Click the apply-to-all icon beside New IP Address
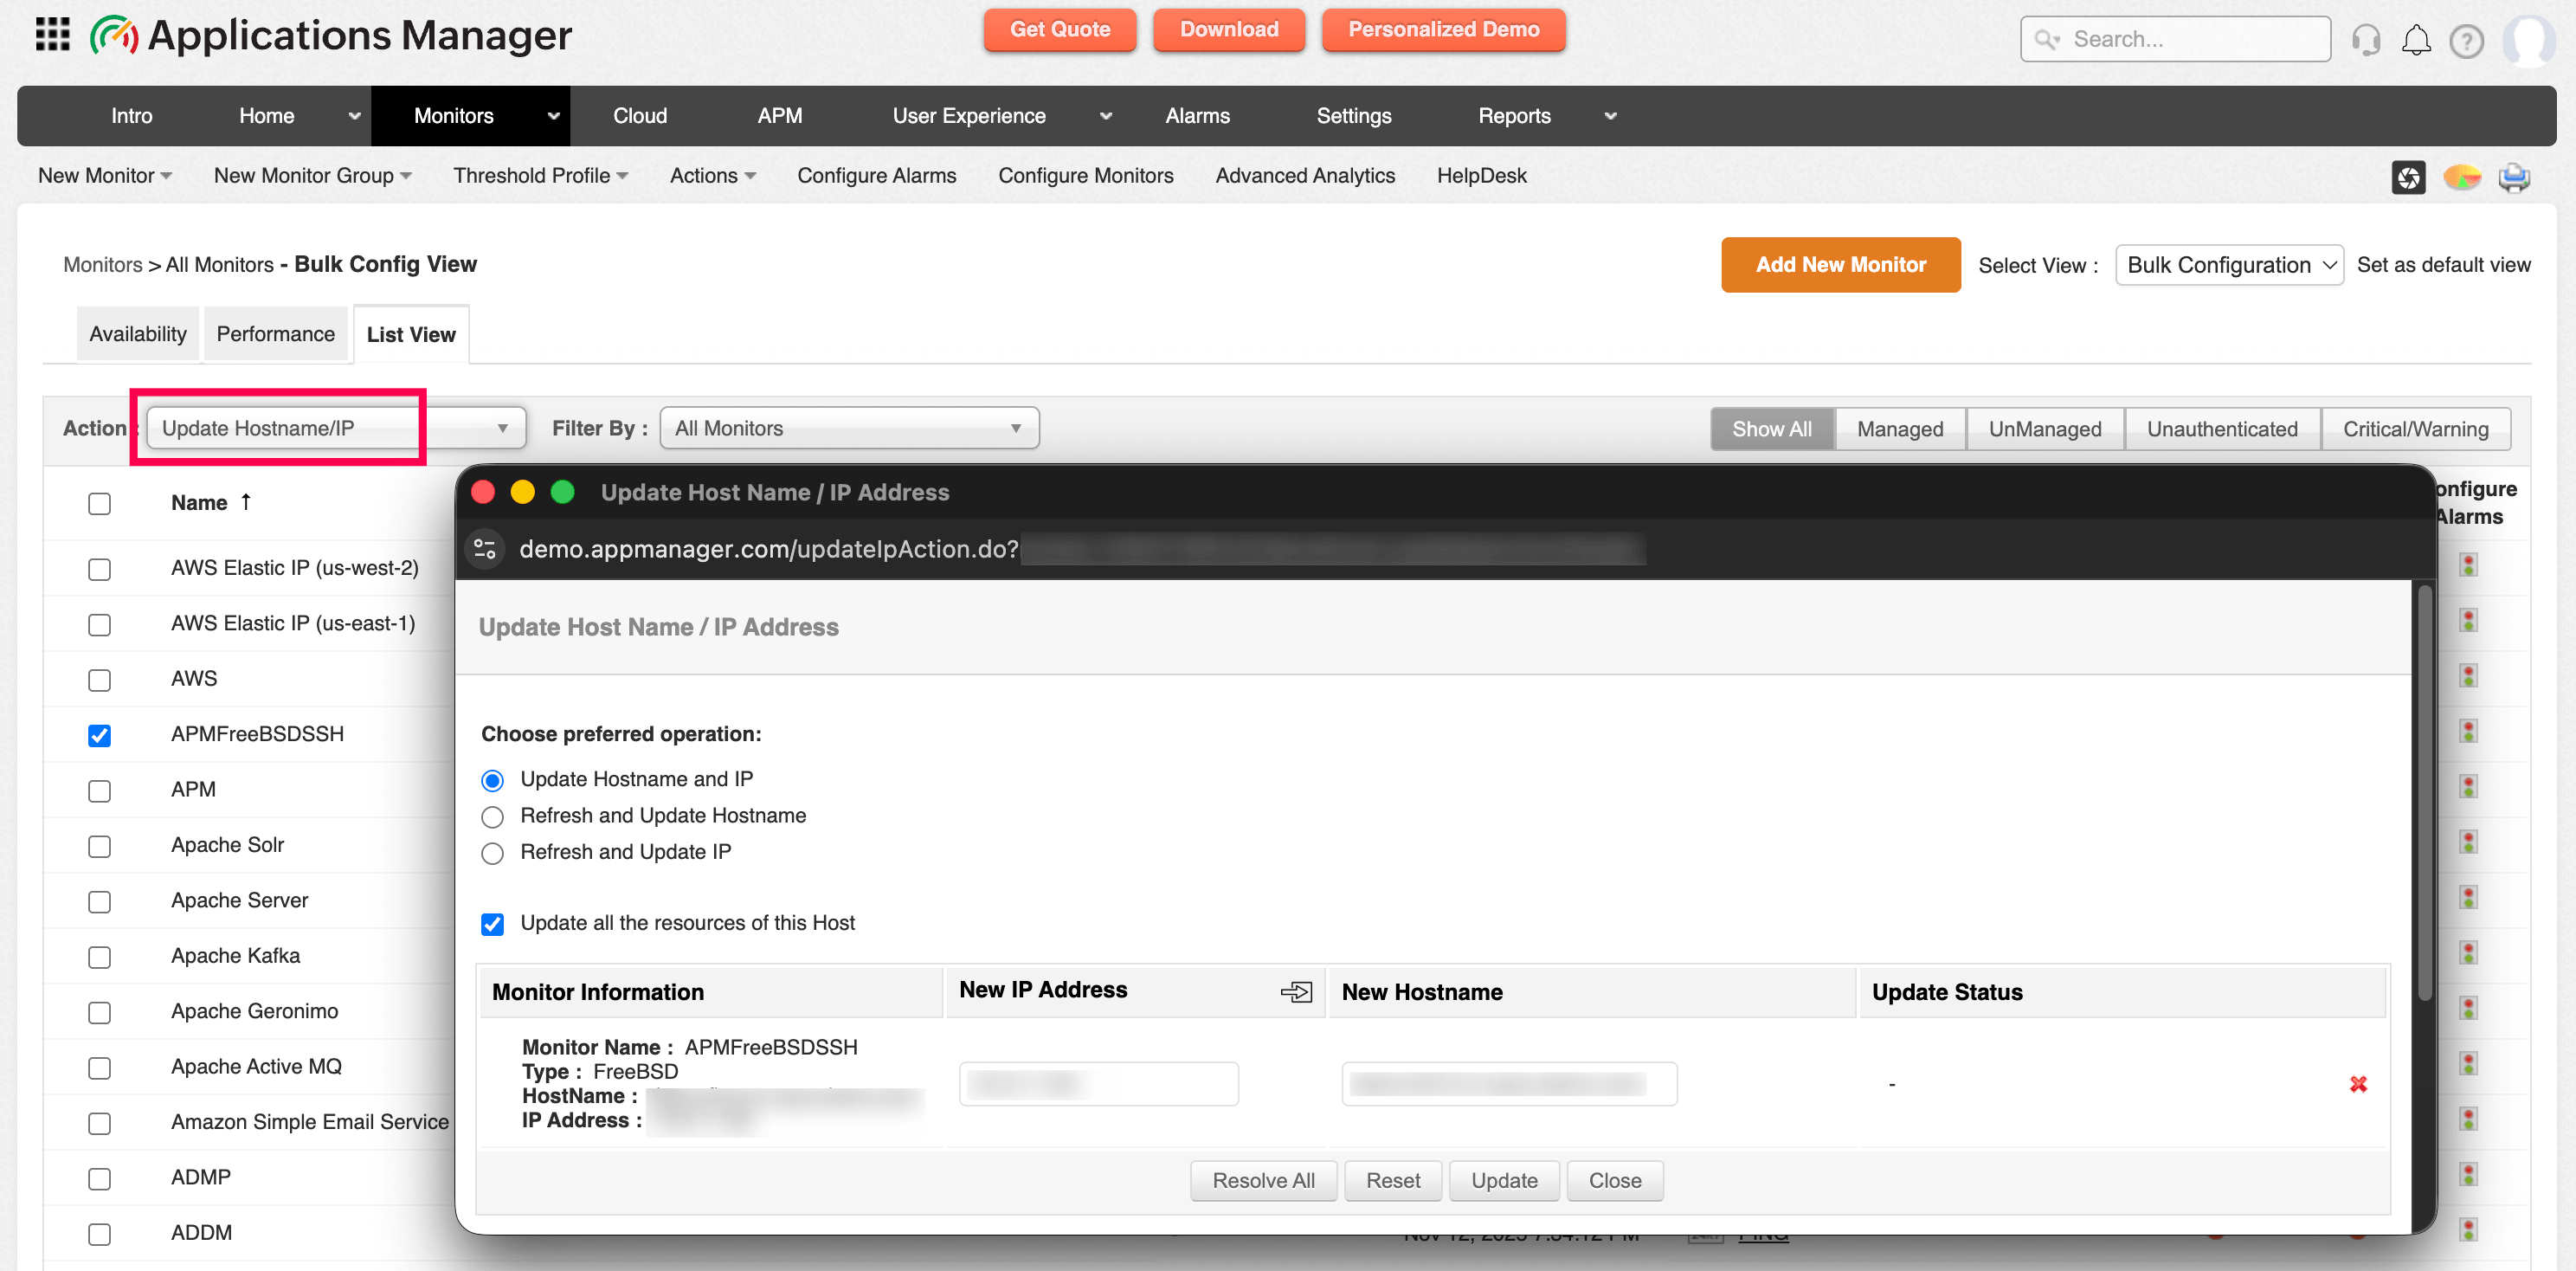Image resolution: width=2576 pixels, height=1271 pixels. [x=1296, y=991]
